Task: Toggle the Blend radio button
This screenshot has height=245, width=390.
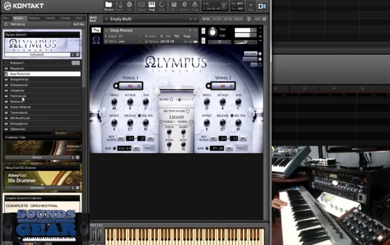Action: point(171,99)
